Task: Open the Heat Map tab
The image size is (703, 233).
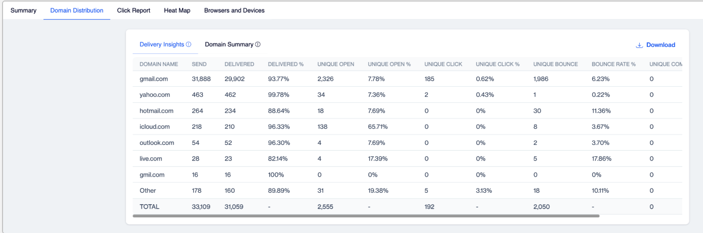Action: (177, 10)
